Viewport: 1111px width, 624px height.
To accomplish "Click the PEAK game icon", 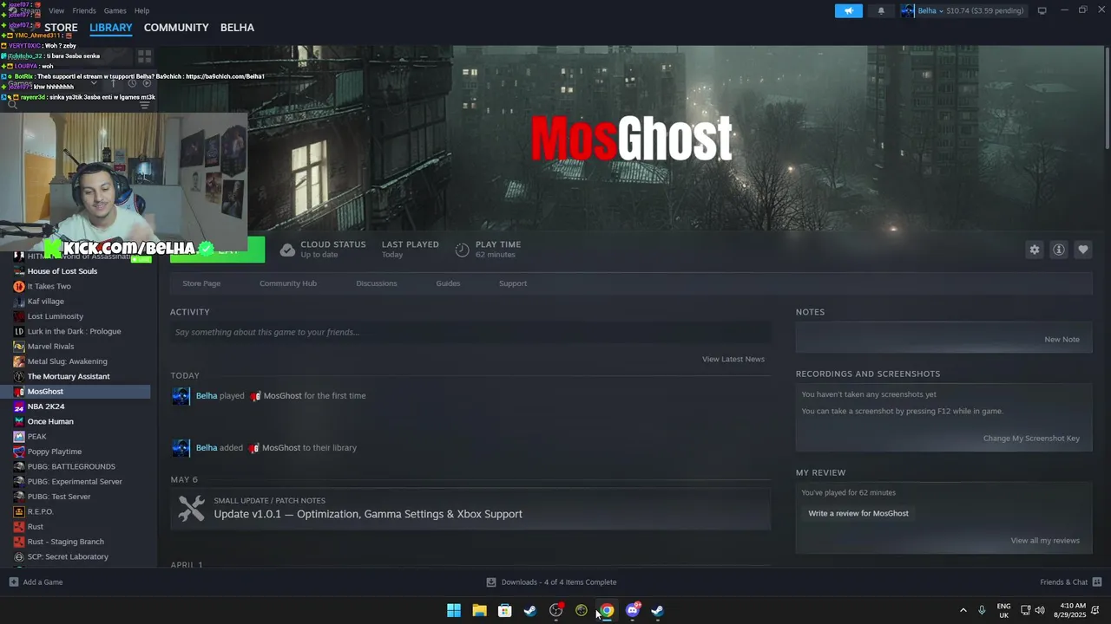I will [19, 436].
